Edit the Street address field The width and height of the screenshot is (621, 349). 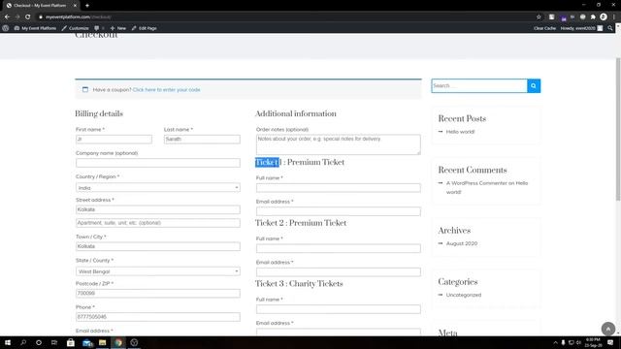click(157, 209)
